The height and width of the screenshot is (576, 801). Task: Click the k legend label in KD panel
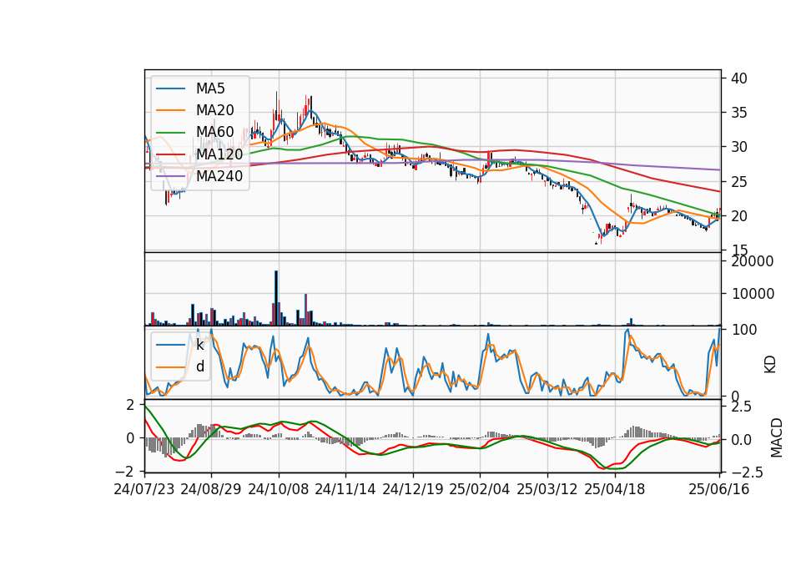(x=199, y=345)
